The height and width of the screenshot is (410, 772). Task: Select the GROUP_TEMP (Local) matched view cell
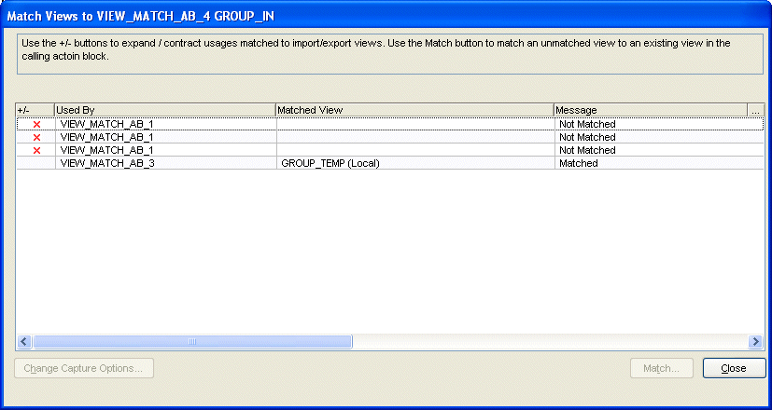330,163
